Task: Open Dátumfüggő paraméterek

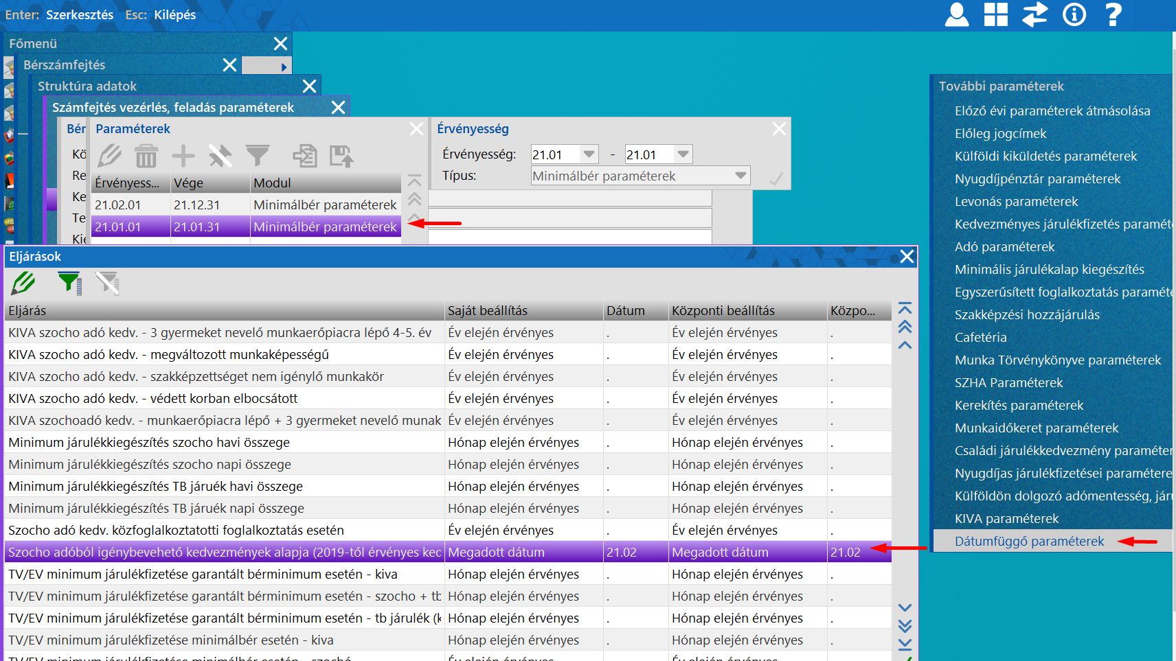Action: tap(1030, 541)
